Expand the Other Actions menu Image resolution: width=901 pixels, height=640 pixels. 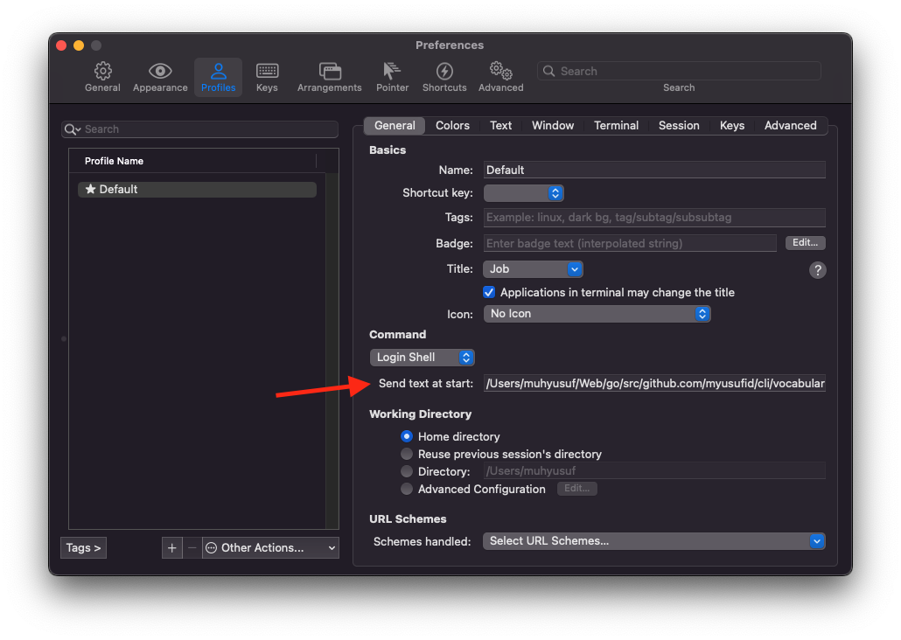click(269, 547)
